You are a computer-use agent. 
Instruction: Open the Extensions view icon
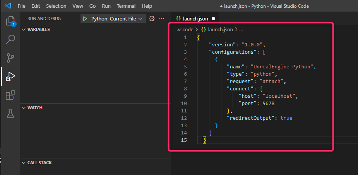10,95
